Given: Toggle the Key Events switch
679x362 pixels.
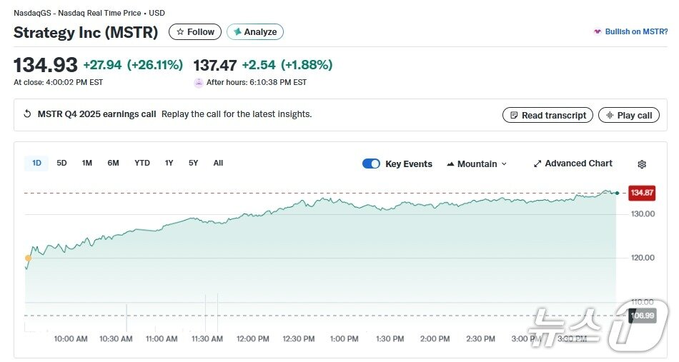Looking at the screenshot, I should pos(371,164).
